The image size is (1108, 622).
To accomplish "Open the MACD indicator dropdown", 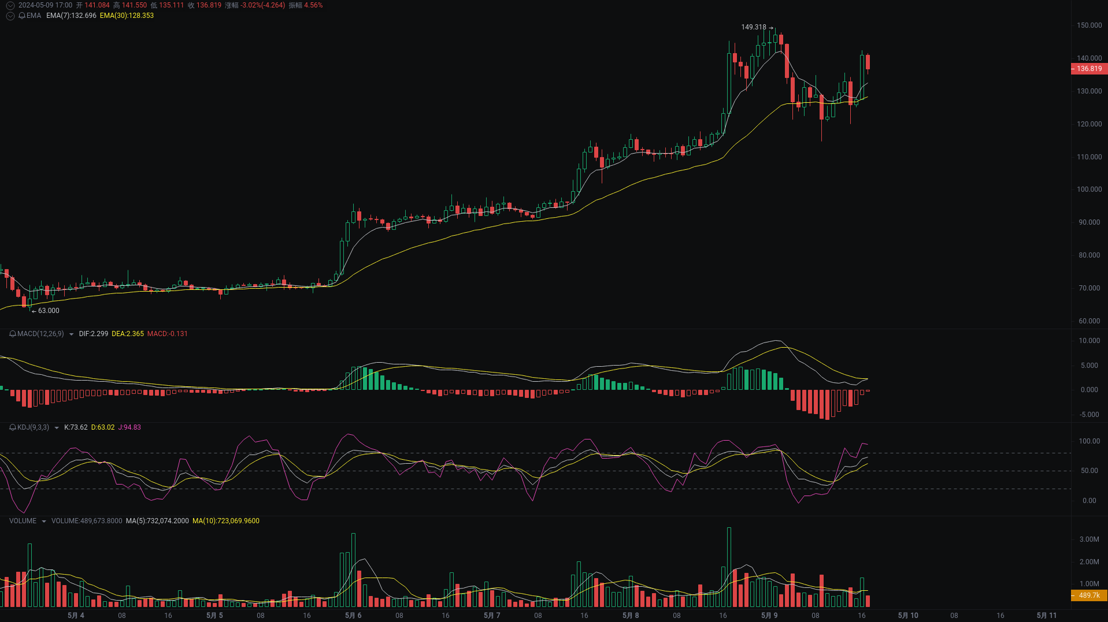I will pos(71,334).
